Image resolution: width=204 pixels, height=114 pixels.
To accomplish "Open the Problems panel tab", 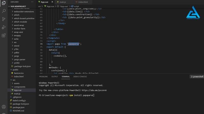I will [43, 77].
